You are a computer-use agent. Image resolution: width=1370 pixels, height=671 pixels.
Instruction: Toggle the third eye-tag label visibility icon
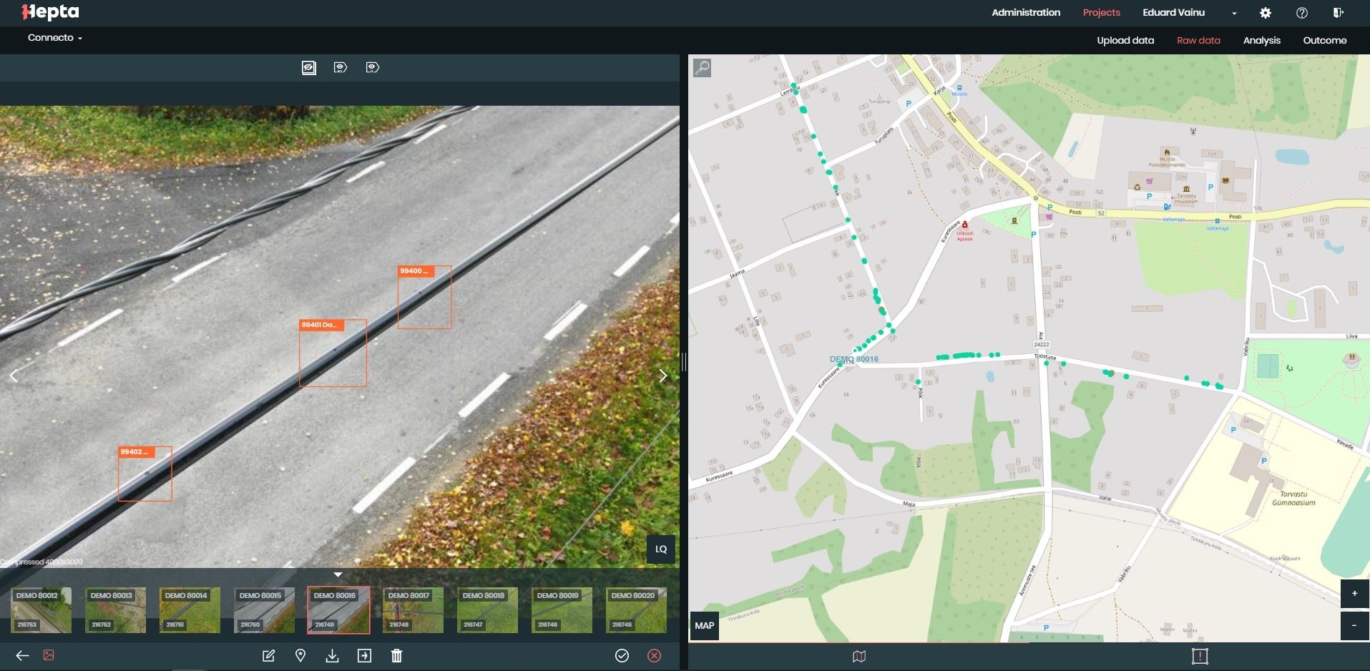(372, 67)
